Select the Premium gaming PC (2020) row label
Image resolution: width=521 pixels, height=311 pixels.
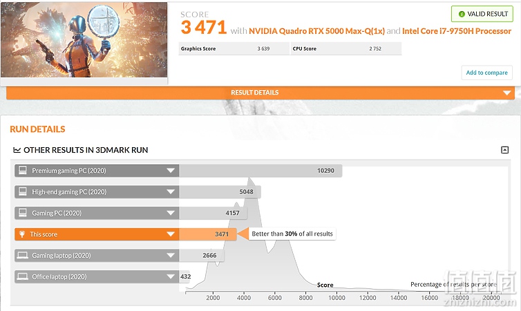coord(69,171)
